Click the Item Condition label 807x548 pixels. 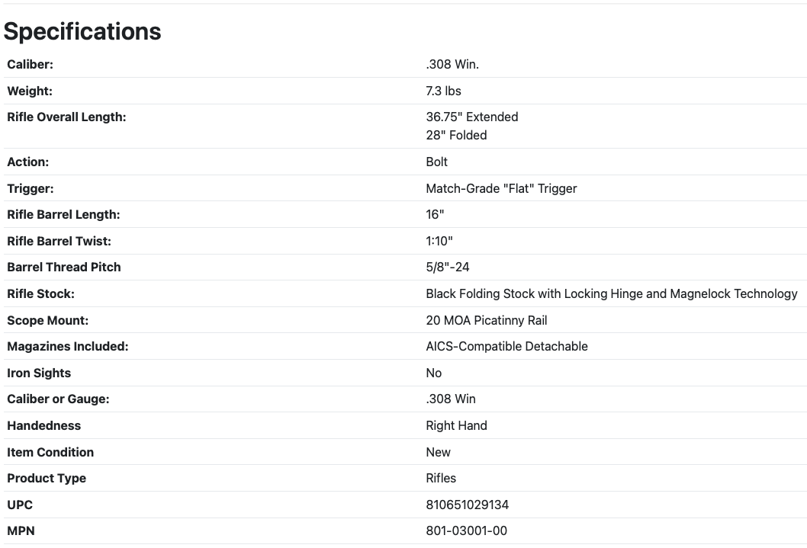click(50, 452)
